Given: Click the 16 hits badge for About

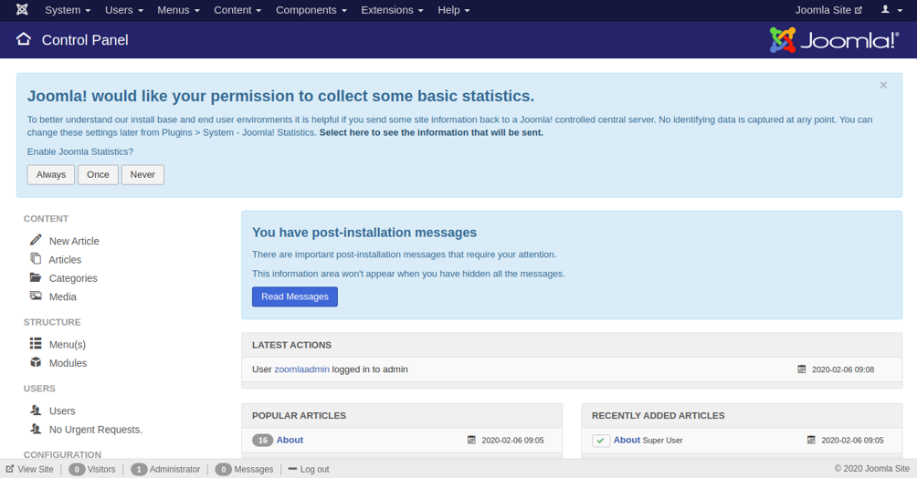Looking at the screenshot, I should point(262,440).
